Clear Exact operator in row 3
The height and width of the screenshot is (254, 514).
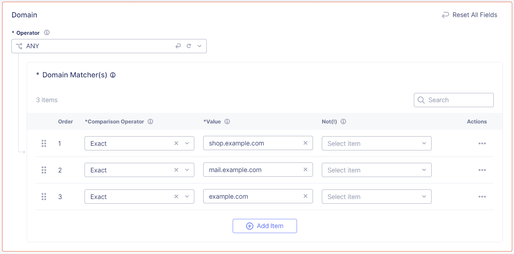point(176,197)
